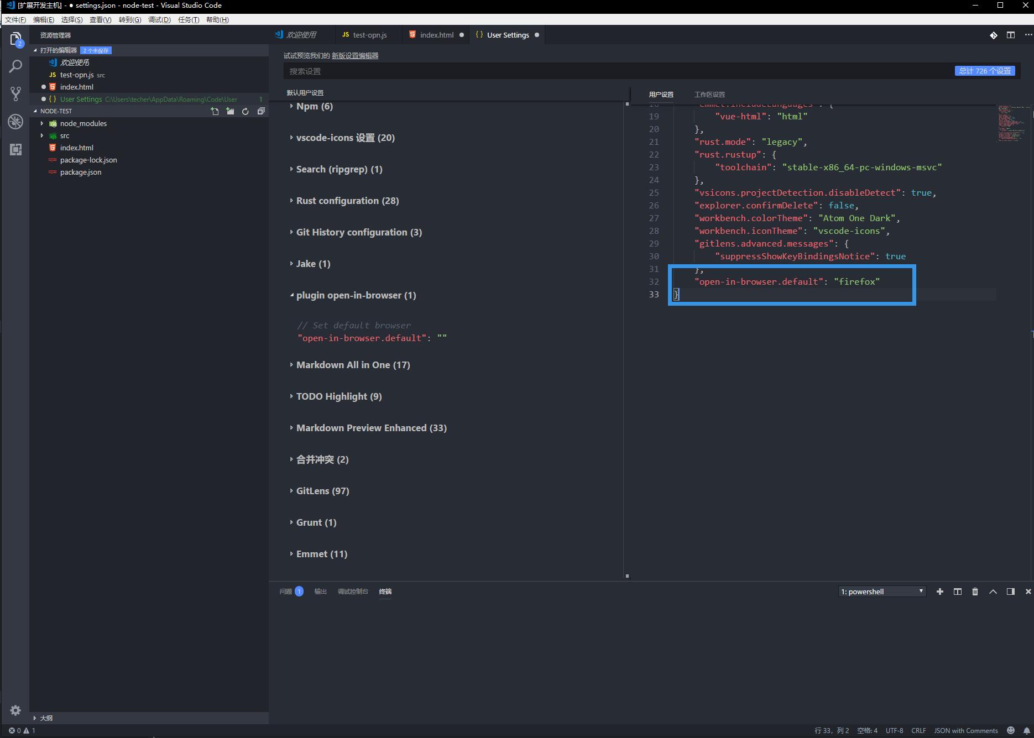Click the 总计 726 个设置 button
The image size is (1034, 738).
(x=984, y=71)
